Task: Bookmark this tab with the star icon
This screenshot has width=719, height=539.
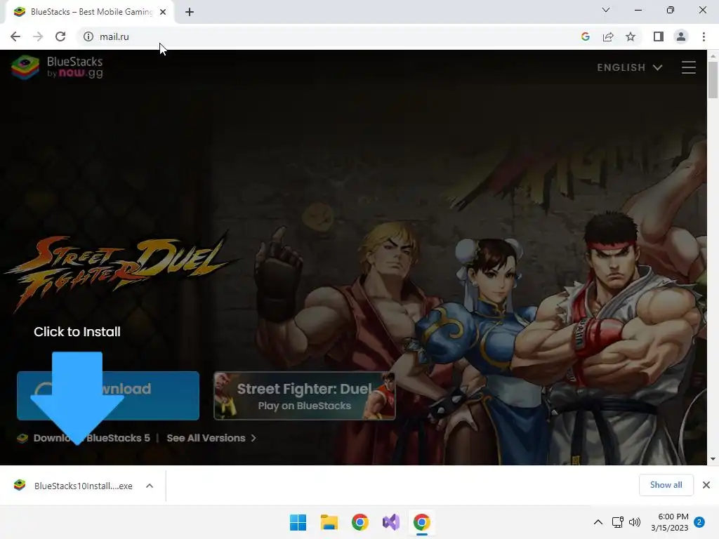Action: coord(631,36)
